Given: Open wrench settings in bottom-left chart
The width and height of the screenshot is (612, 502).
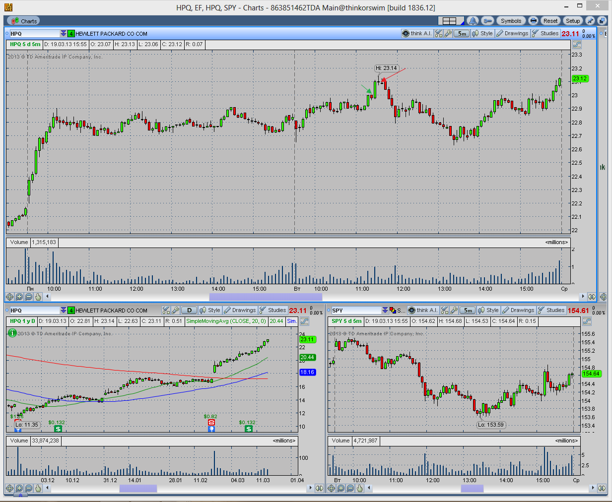Looking at the screenshot, I should point(175,310).
